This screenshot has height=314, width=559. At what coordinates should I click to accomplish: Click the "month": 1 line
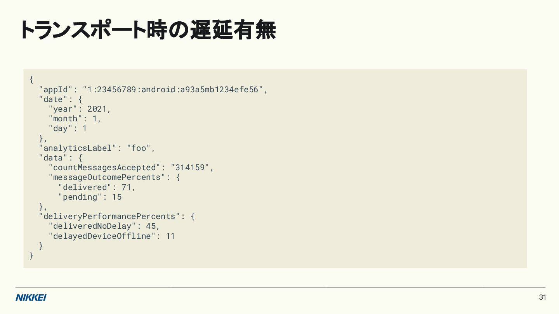point(75,119)
